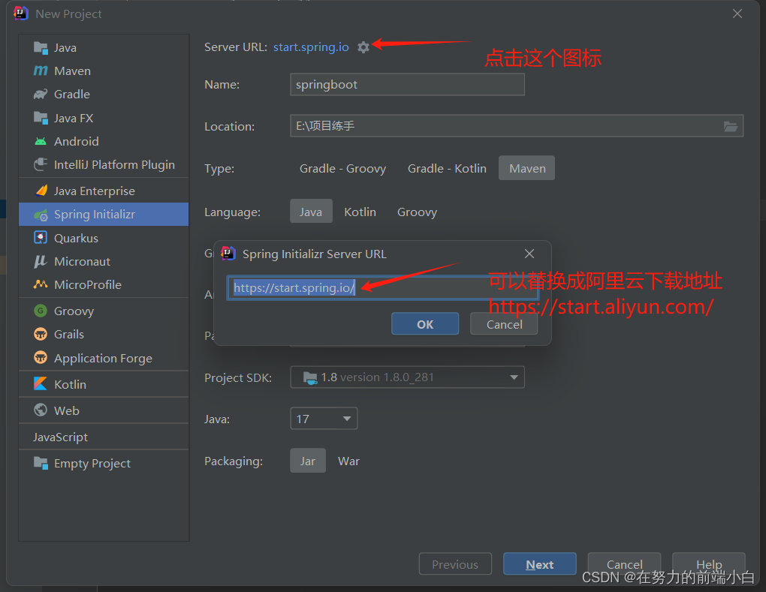766x592 pixels.
Task: Click the Spring Initializr icon
Action: click(x=41, y=215)
